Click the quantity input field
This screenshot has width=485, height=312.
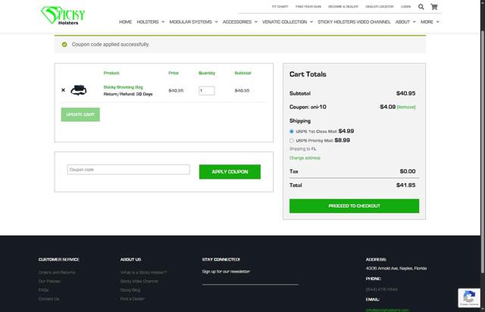(207, 91)
